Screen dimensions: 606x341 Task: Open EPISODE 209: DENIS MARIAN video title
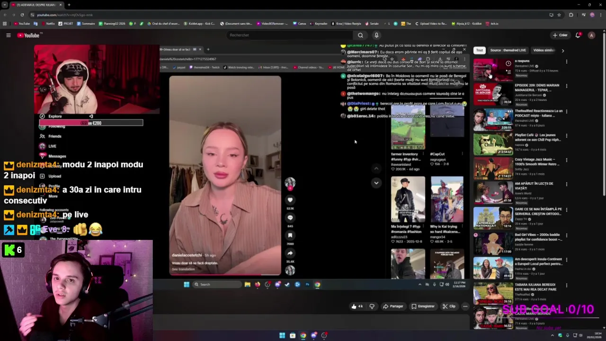tap(537, 88)
